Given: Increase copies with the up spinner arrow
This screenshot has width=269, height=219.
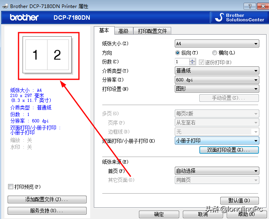Looking at the screenshot, I should coord(192,60).
